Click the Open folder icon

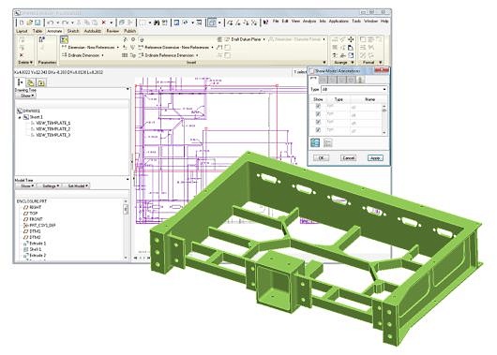pyautogui.click(x=29, y=22)
